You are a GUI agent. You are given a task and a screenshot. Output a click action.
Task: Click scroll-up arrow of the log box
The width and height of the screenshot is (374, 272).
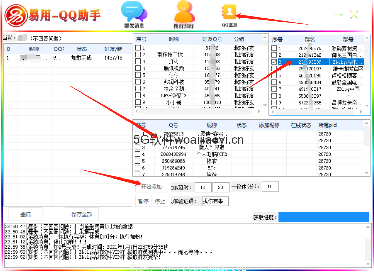point(368,227)
